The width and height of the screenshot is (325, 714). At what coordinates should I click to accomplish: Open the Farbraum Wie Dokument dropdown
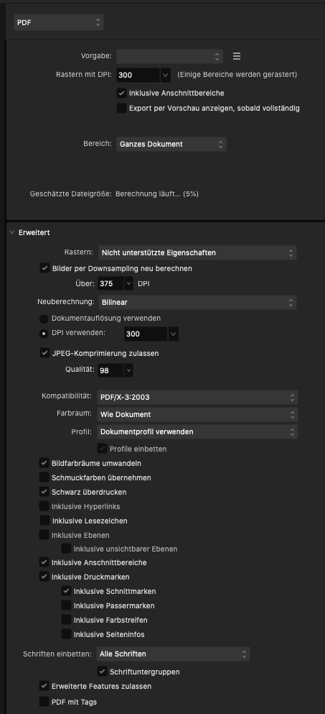click(198, 414)
